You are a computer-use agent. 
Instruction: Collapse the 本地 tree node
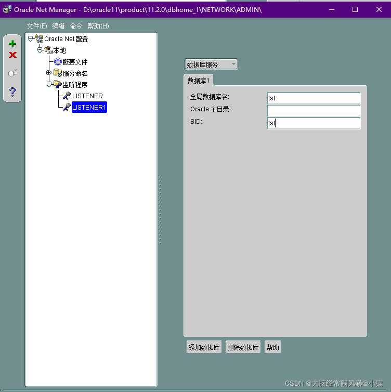[x=40, y=50]
